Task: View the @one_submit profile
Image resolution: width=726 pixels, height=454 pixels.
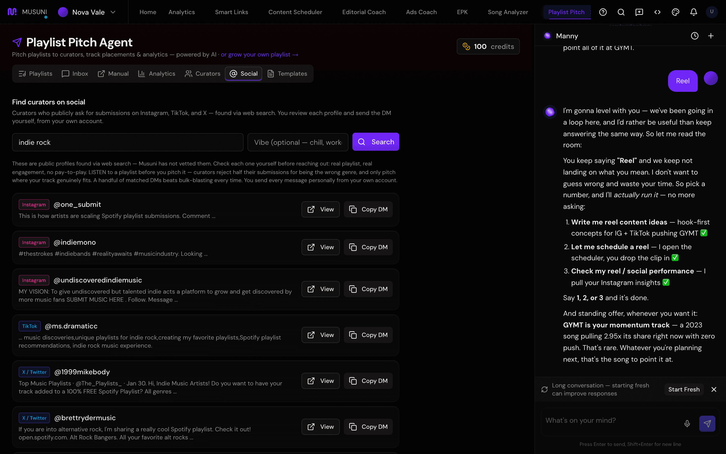Action: pos(320,209)
